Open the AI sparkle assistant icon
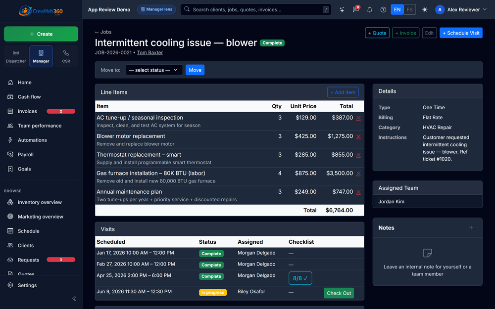This screenshot has height=309, width=495. pos(342,10)
